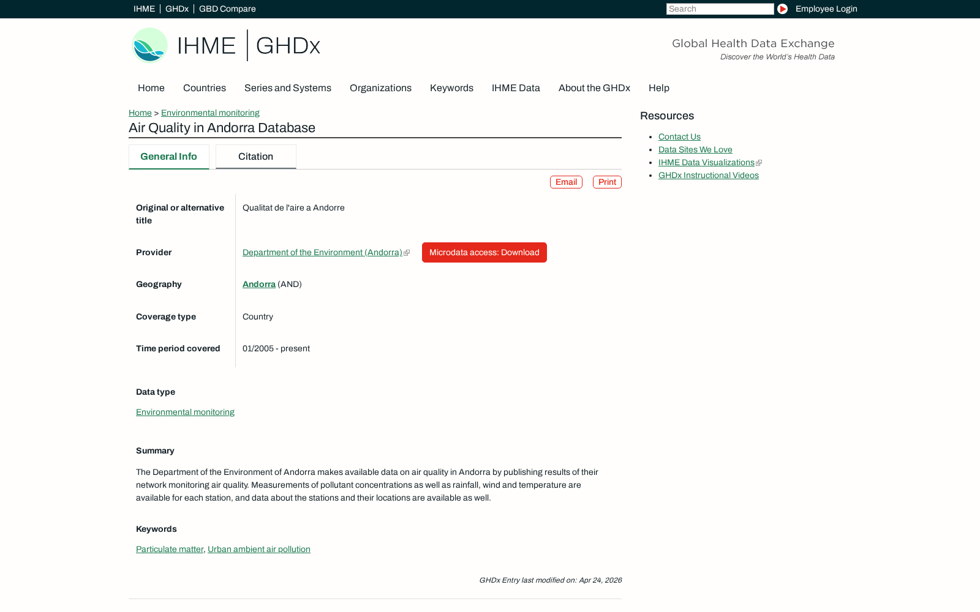Click the IHME leaf logo icon
This screenshot has height=612, width=980.
click(x=149, y=45)
